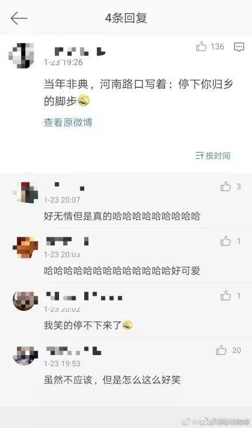
Task: Like the 我笑的停不下来了 reply
Action: tap(226, 296)
